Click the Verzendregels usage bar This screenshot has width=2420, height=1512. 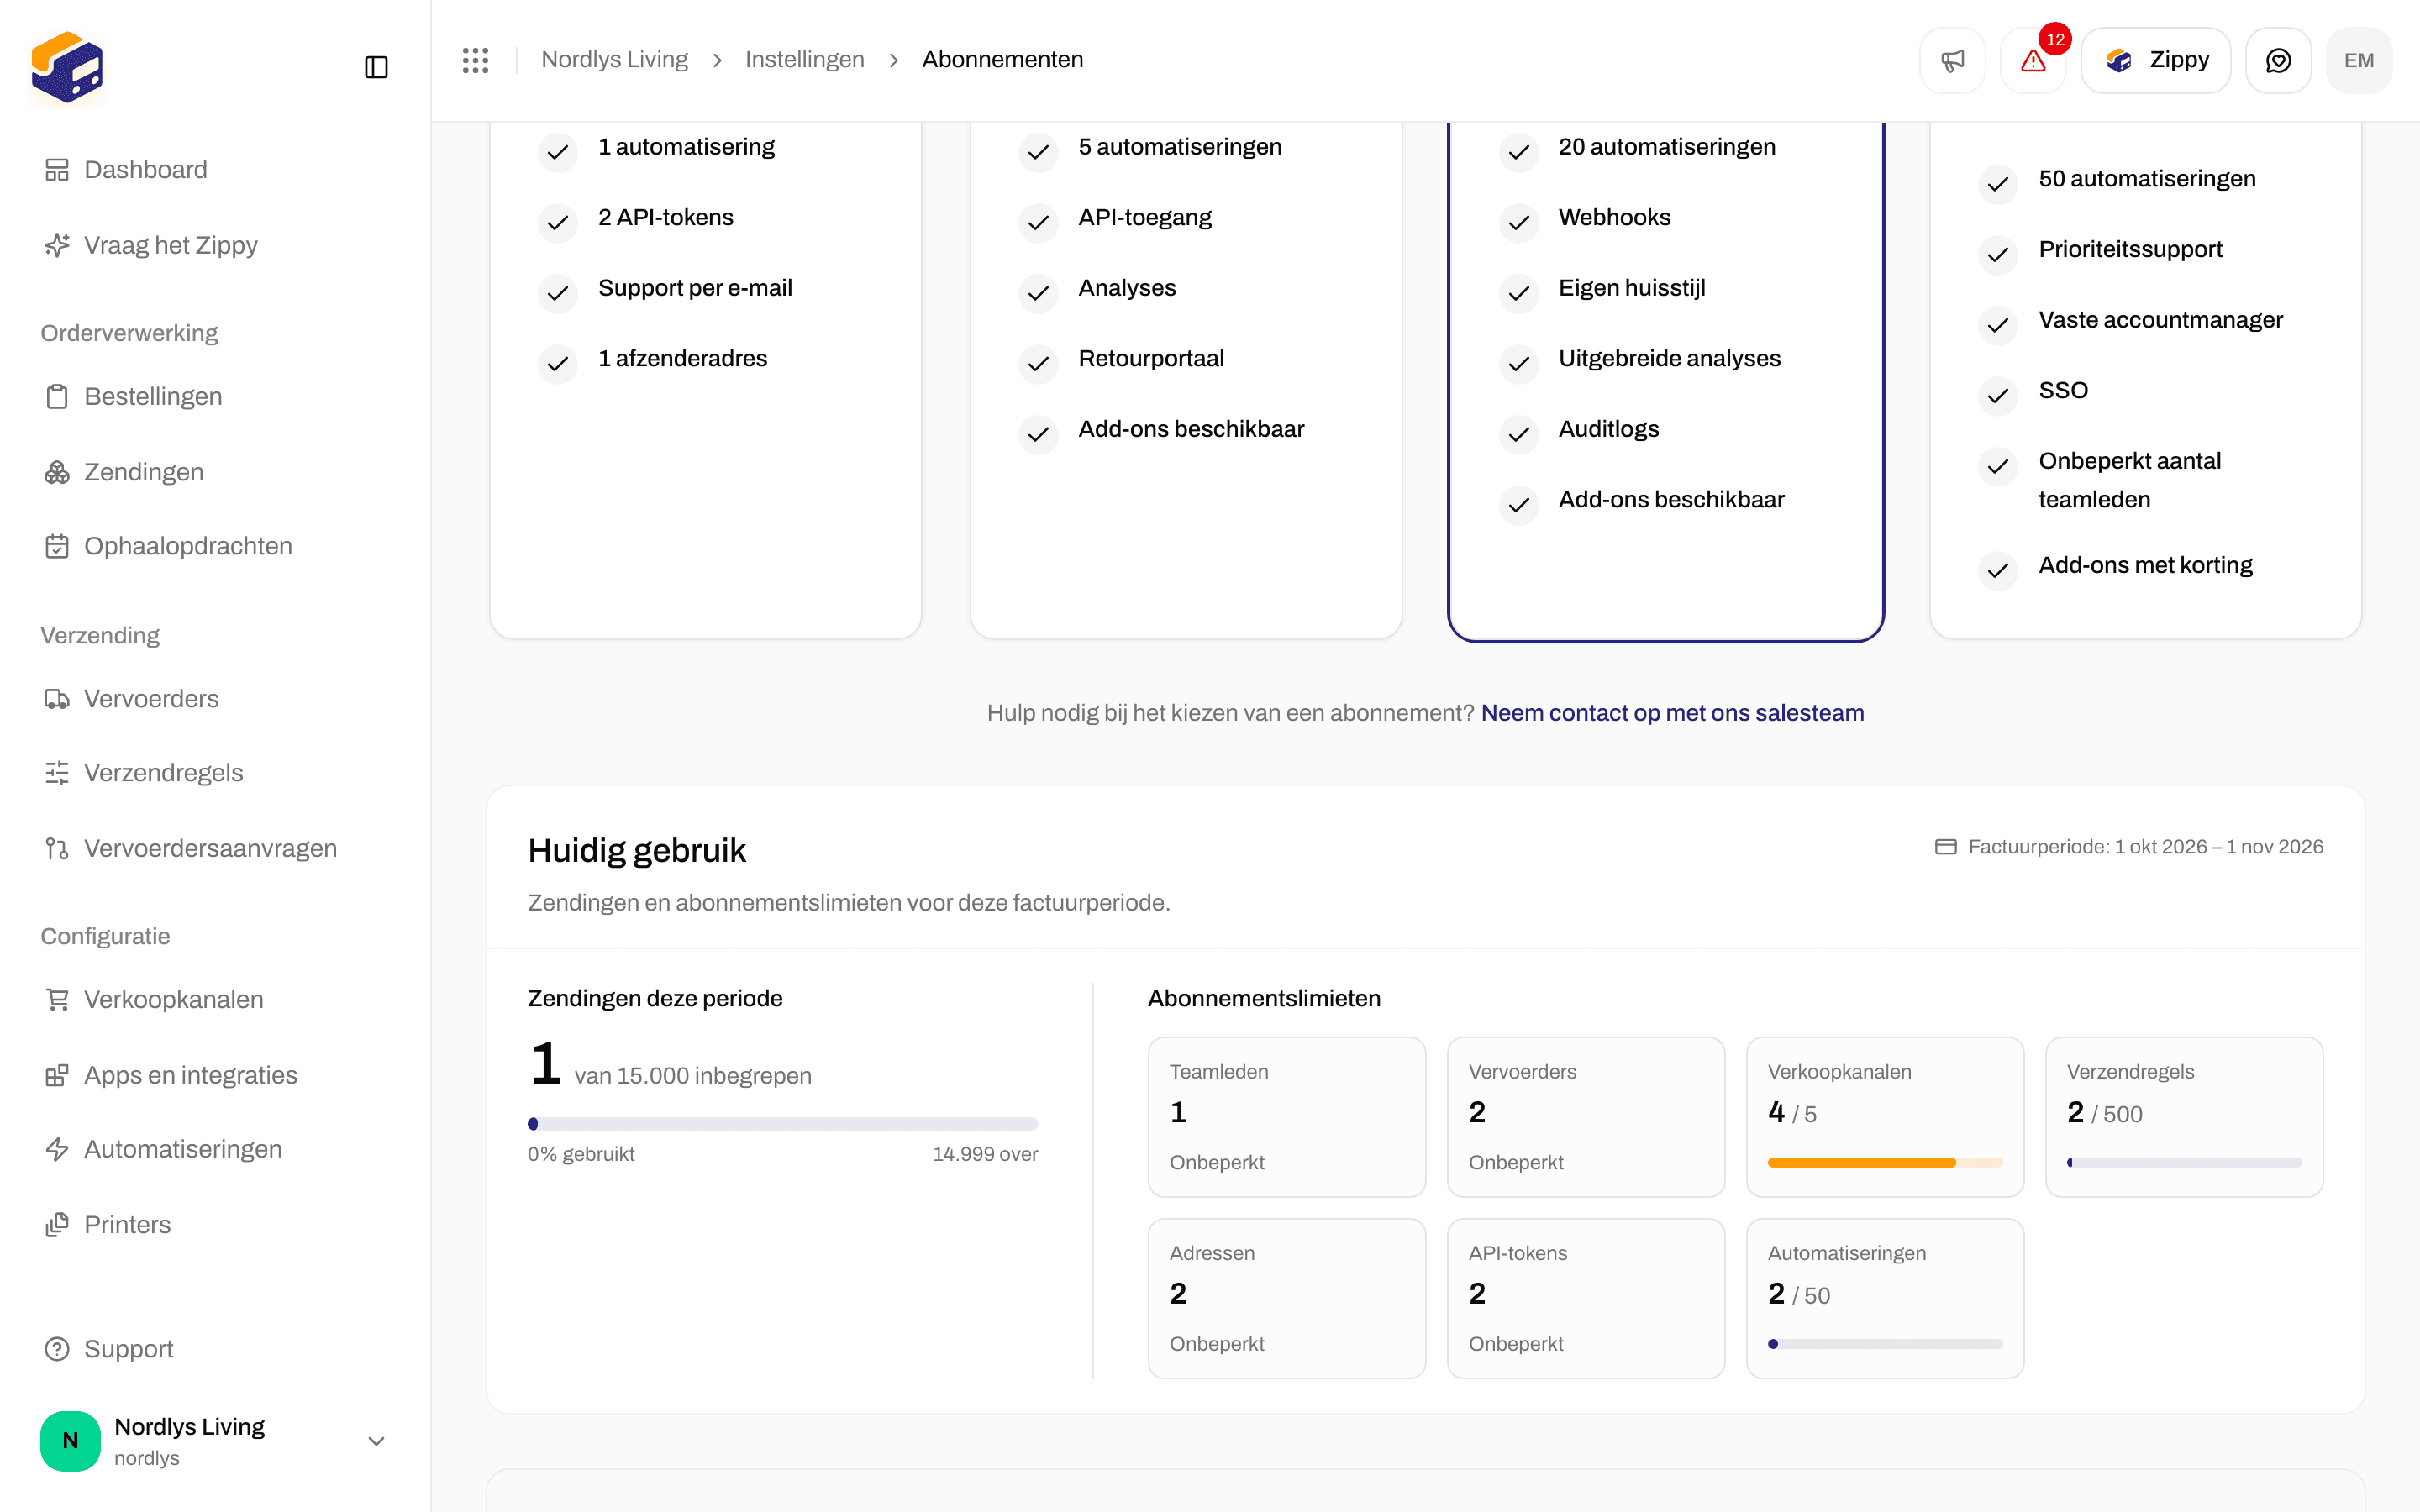(2184, 1163)
